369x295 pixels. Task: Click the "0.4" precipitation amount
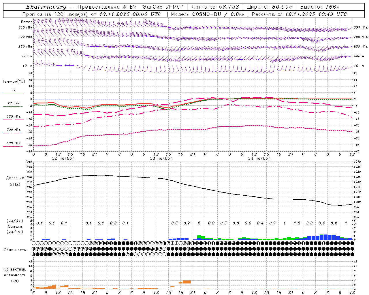[x=260, y=223]
